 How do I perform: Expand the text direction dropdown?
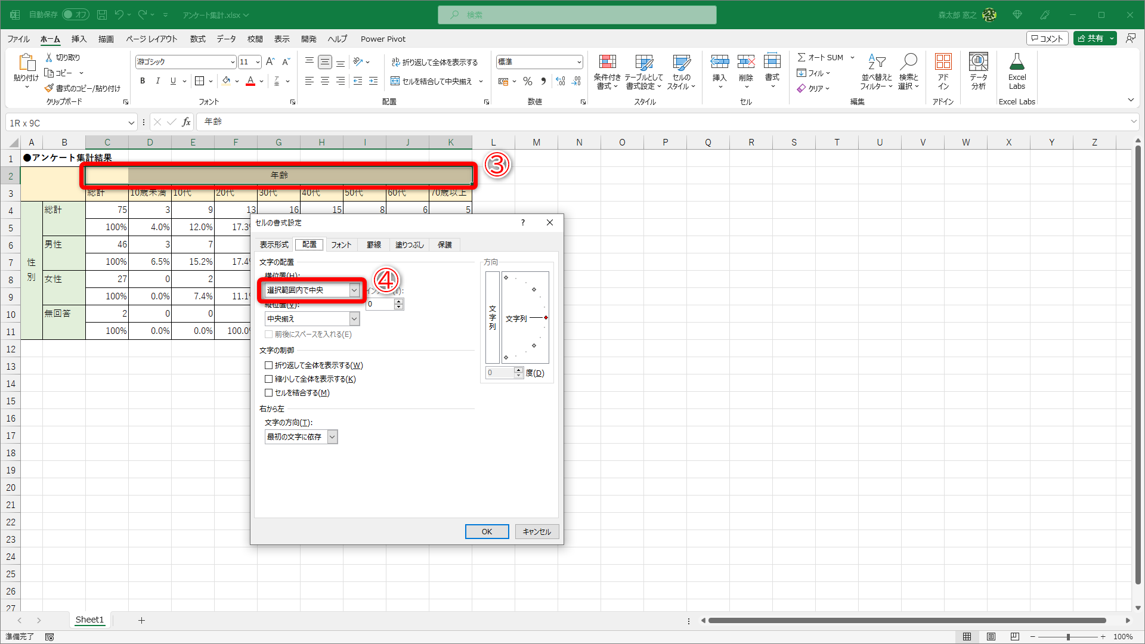click(333, 437)
